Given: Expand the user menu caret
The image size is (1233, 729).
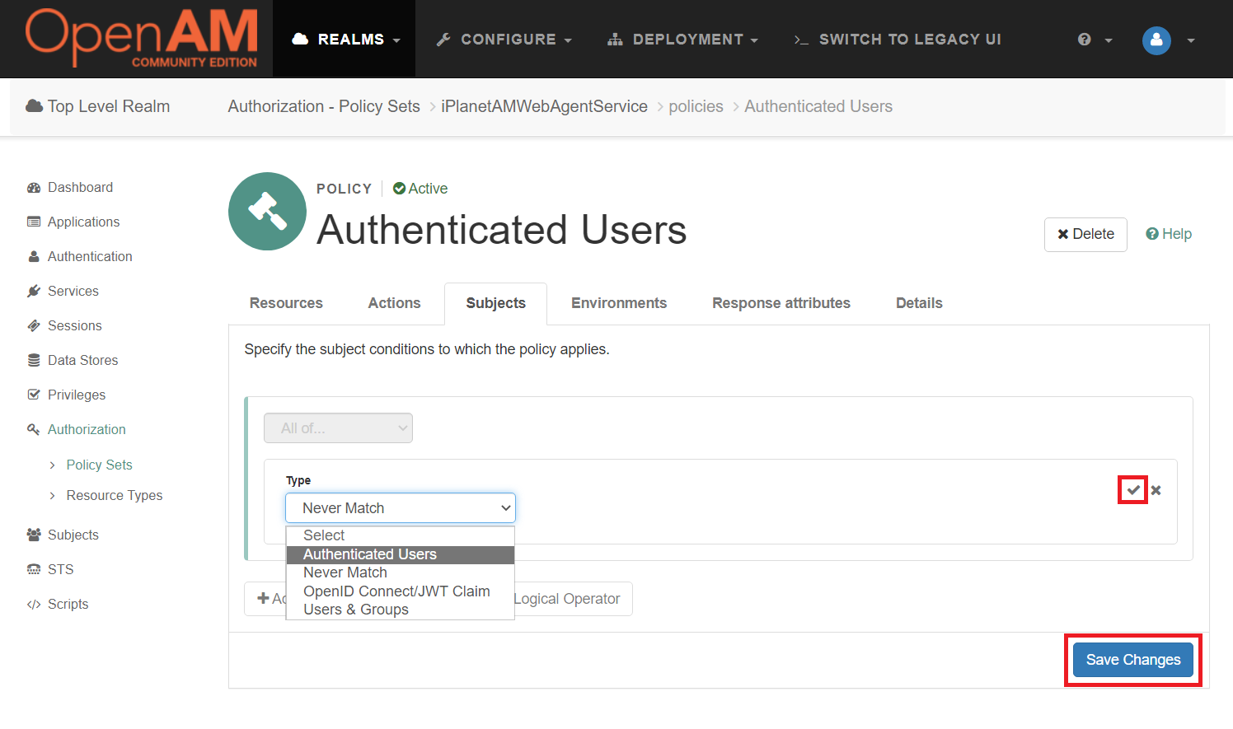Looking at the screenshot, I should pyautogui.click(x=1191, y=40).
